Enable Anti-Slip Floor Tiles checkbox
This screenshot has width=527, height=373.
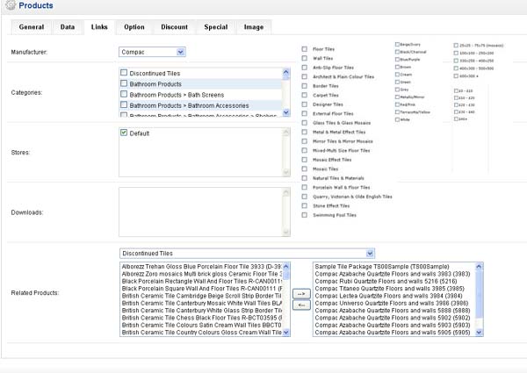(304, 68)
